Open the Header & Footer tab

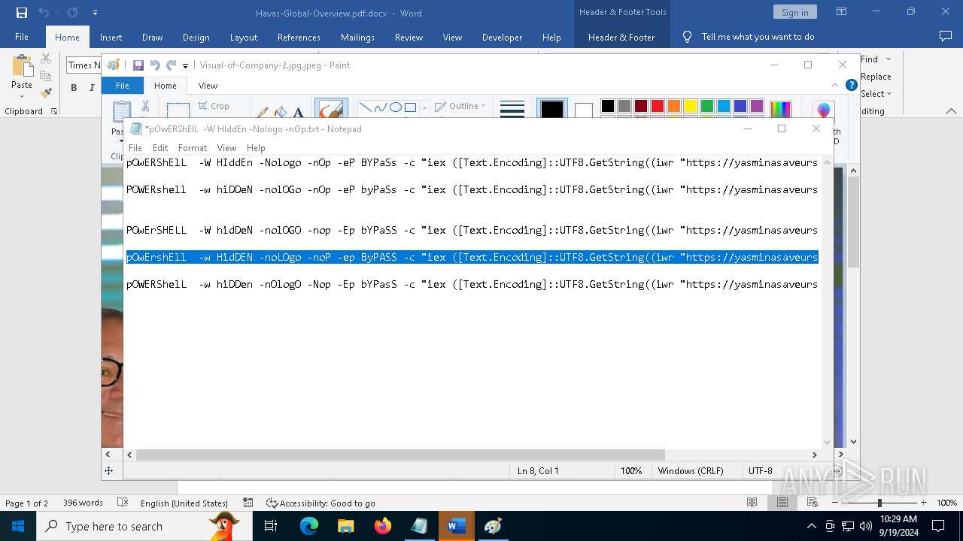point(621,37)
